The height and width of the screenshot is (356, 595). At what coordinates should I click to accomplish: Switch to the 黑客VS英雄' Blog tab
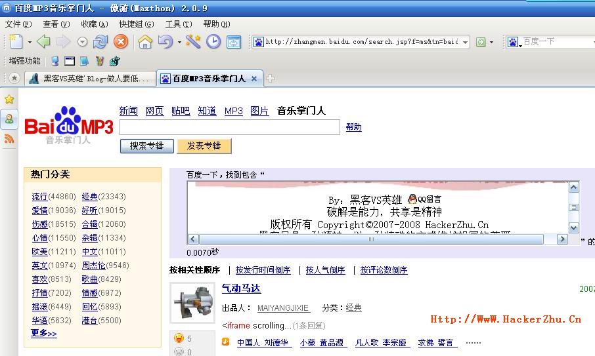coord(91,79)
